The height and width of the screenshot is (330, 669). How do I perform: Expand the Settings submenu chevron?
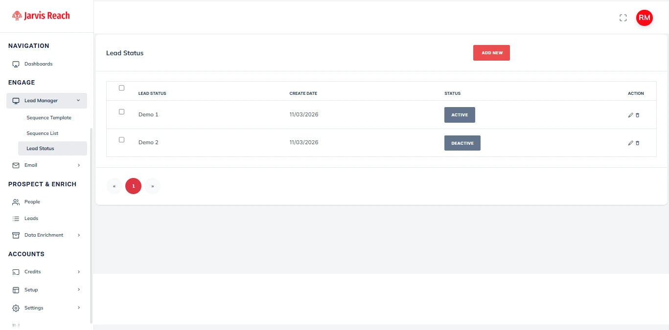click(79, 308)
